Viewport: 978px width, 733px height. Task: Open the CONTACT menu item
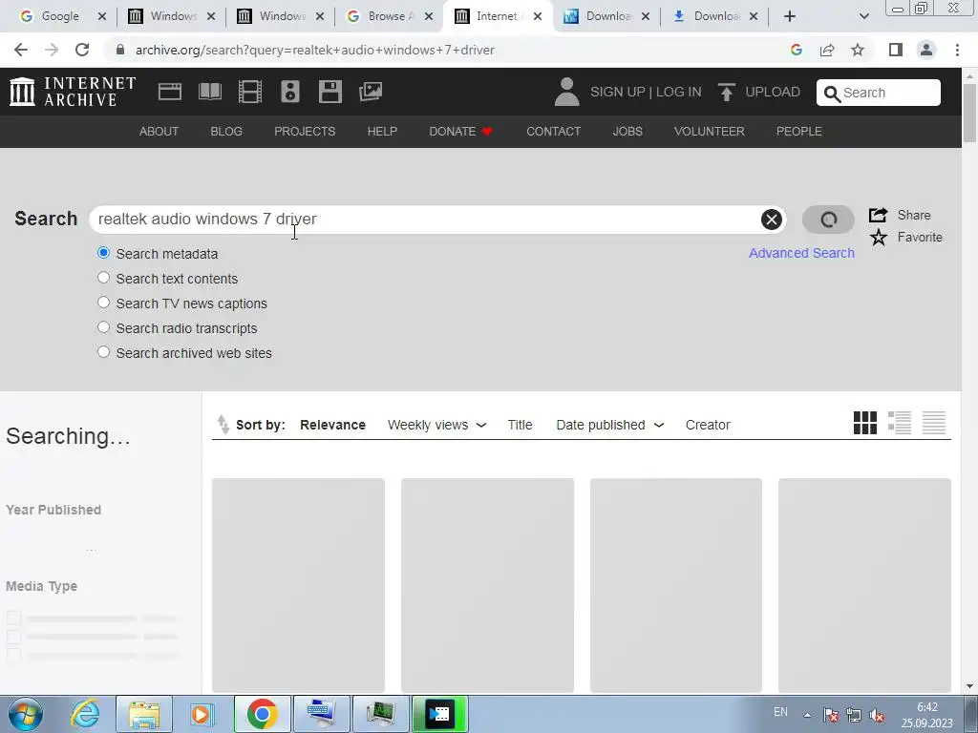[x=553, y=132]
